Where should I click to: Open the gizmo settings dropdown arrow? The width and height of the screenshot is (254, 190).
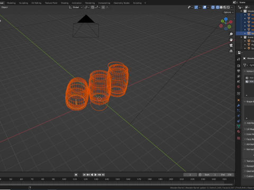click(199, 7)
